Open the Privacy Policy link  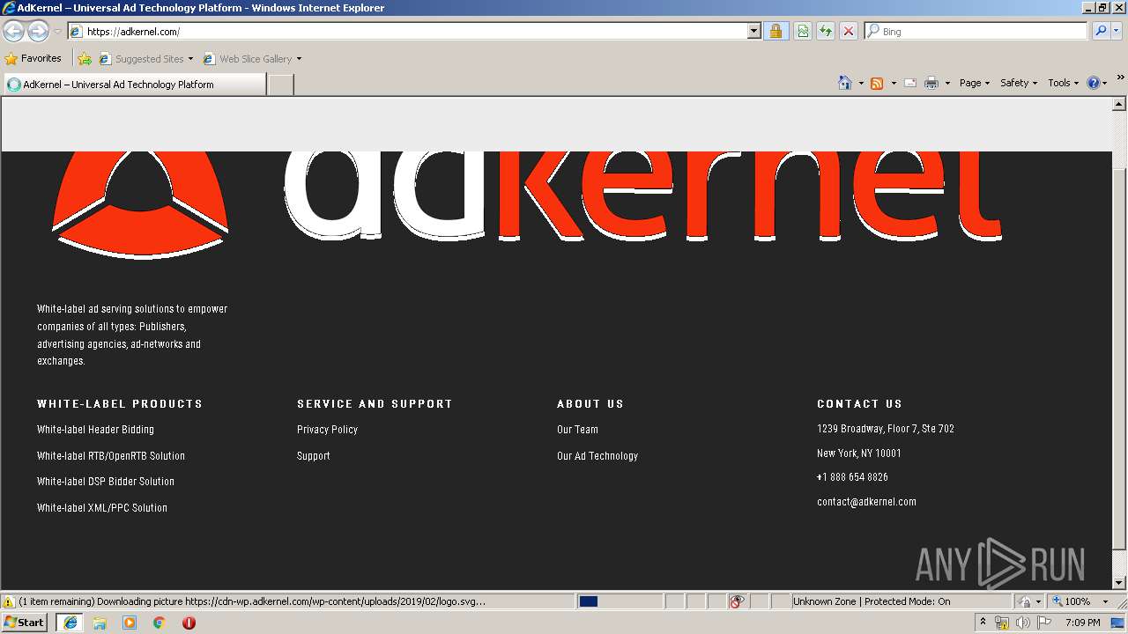[x=327, y=430]
